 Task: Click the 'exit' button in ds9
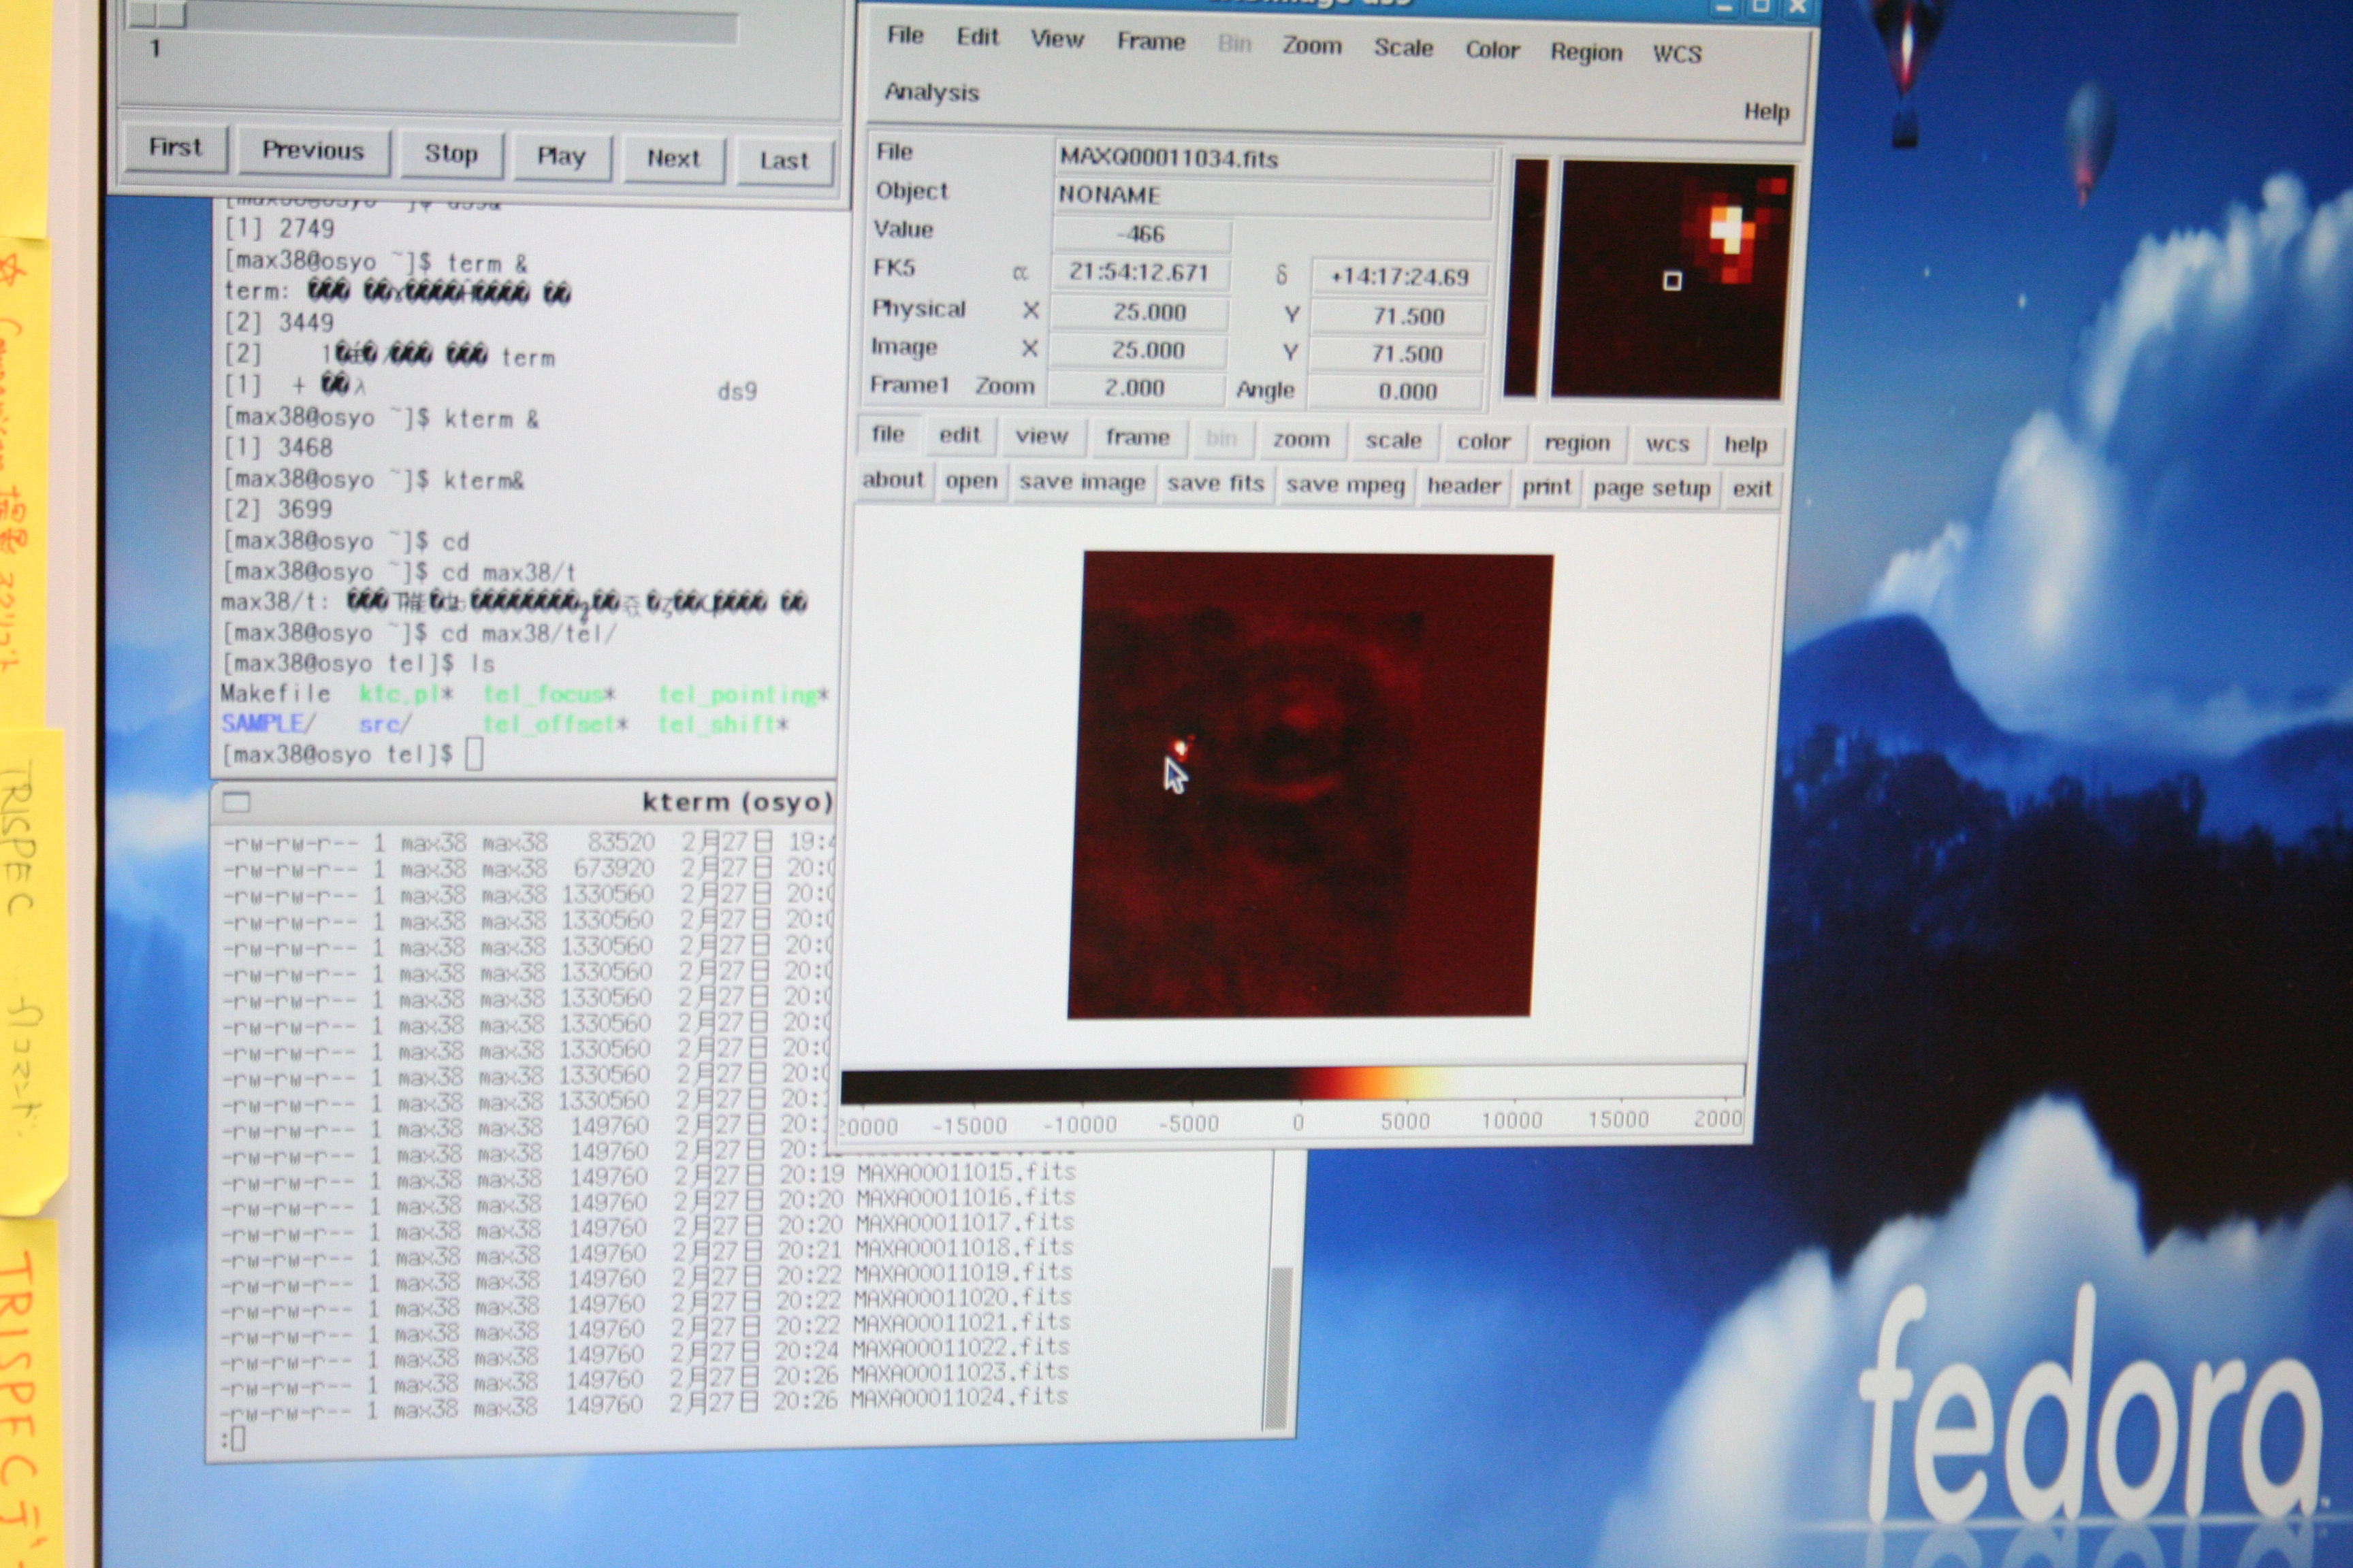click(x=1750, y=490)
